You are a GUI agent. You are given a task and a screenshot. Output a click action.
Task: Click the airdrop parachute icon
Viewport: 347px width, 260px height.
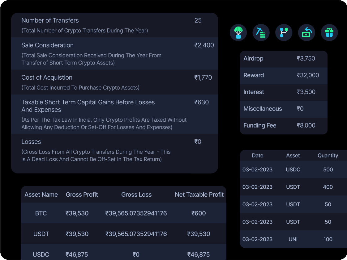[x=238, y=32]
